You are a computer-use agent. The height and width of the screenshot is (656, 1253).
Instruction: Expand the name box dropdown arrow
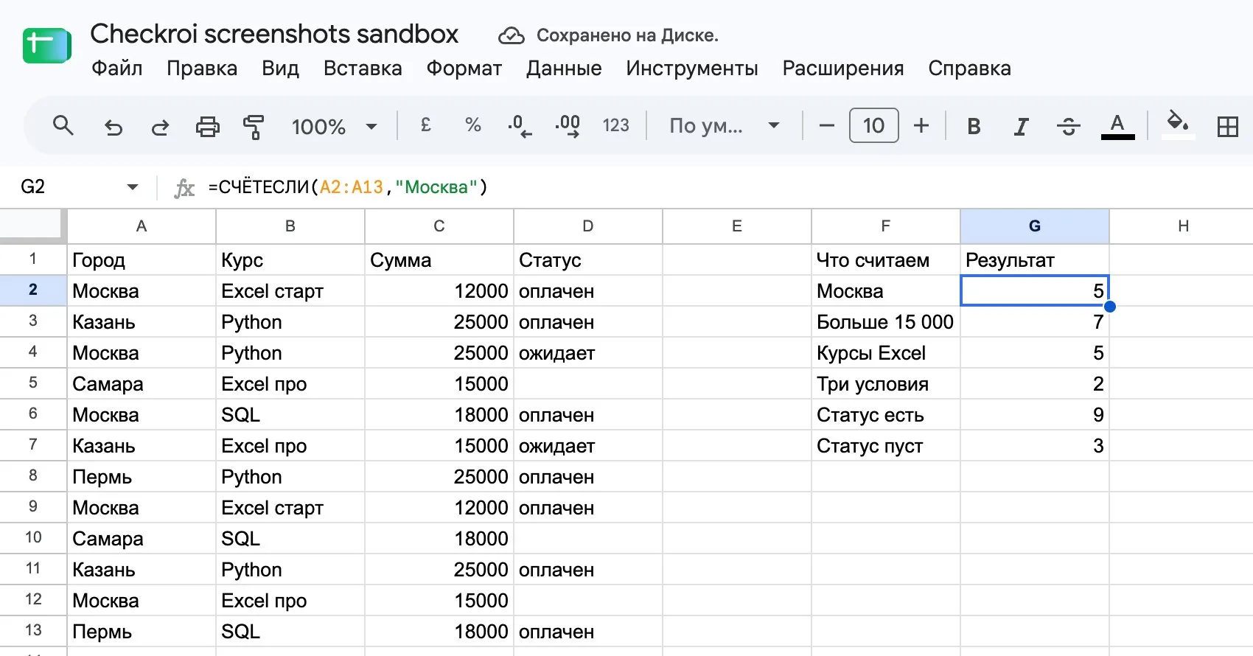pyautogui.click(x=133, y=187)
